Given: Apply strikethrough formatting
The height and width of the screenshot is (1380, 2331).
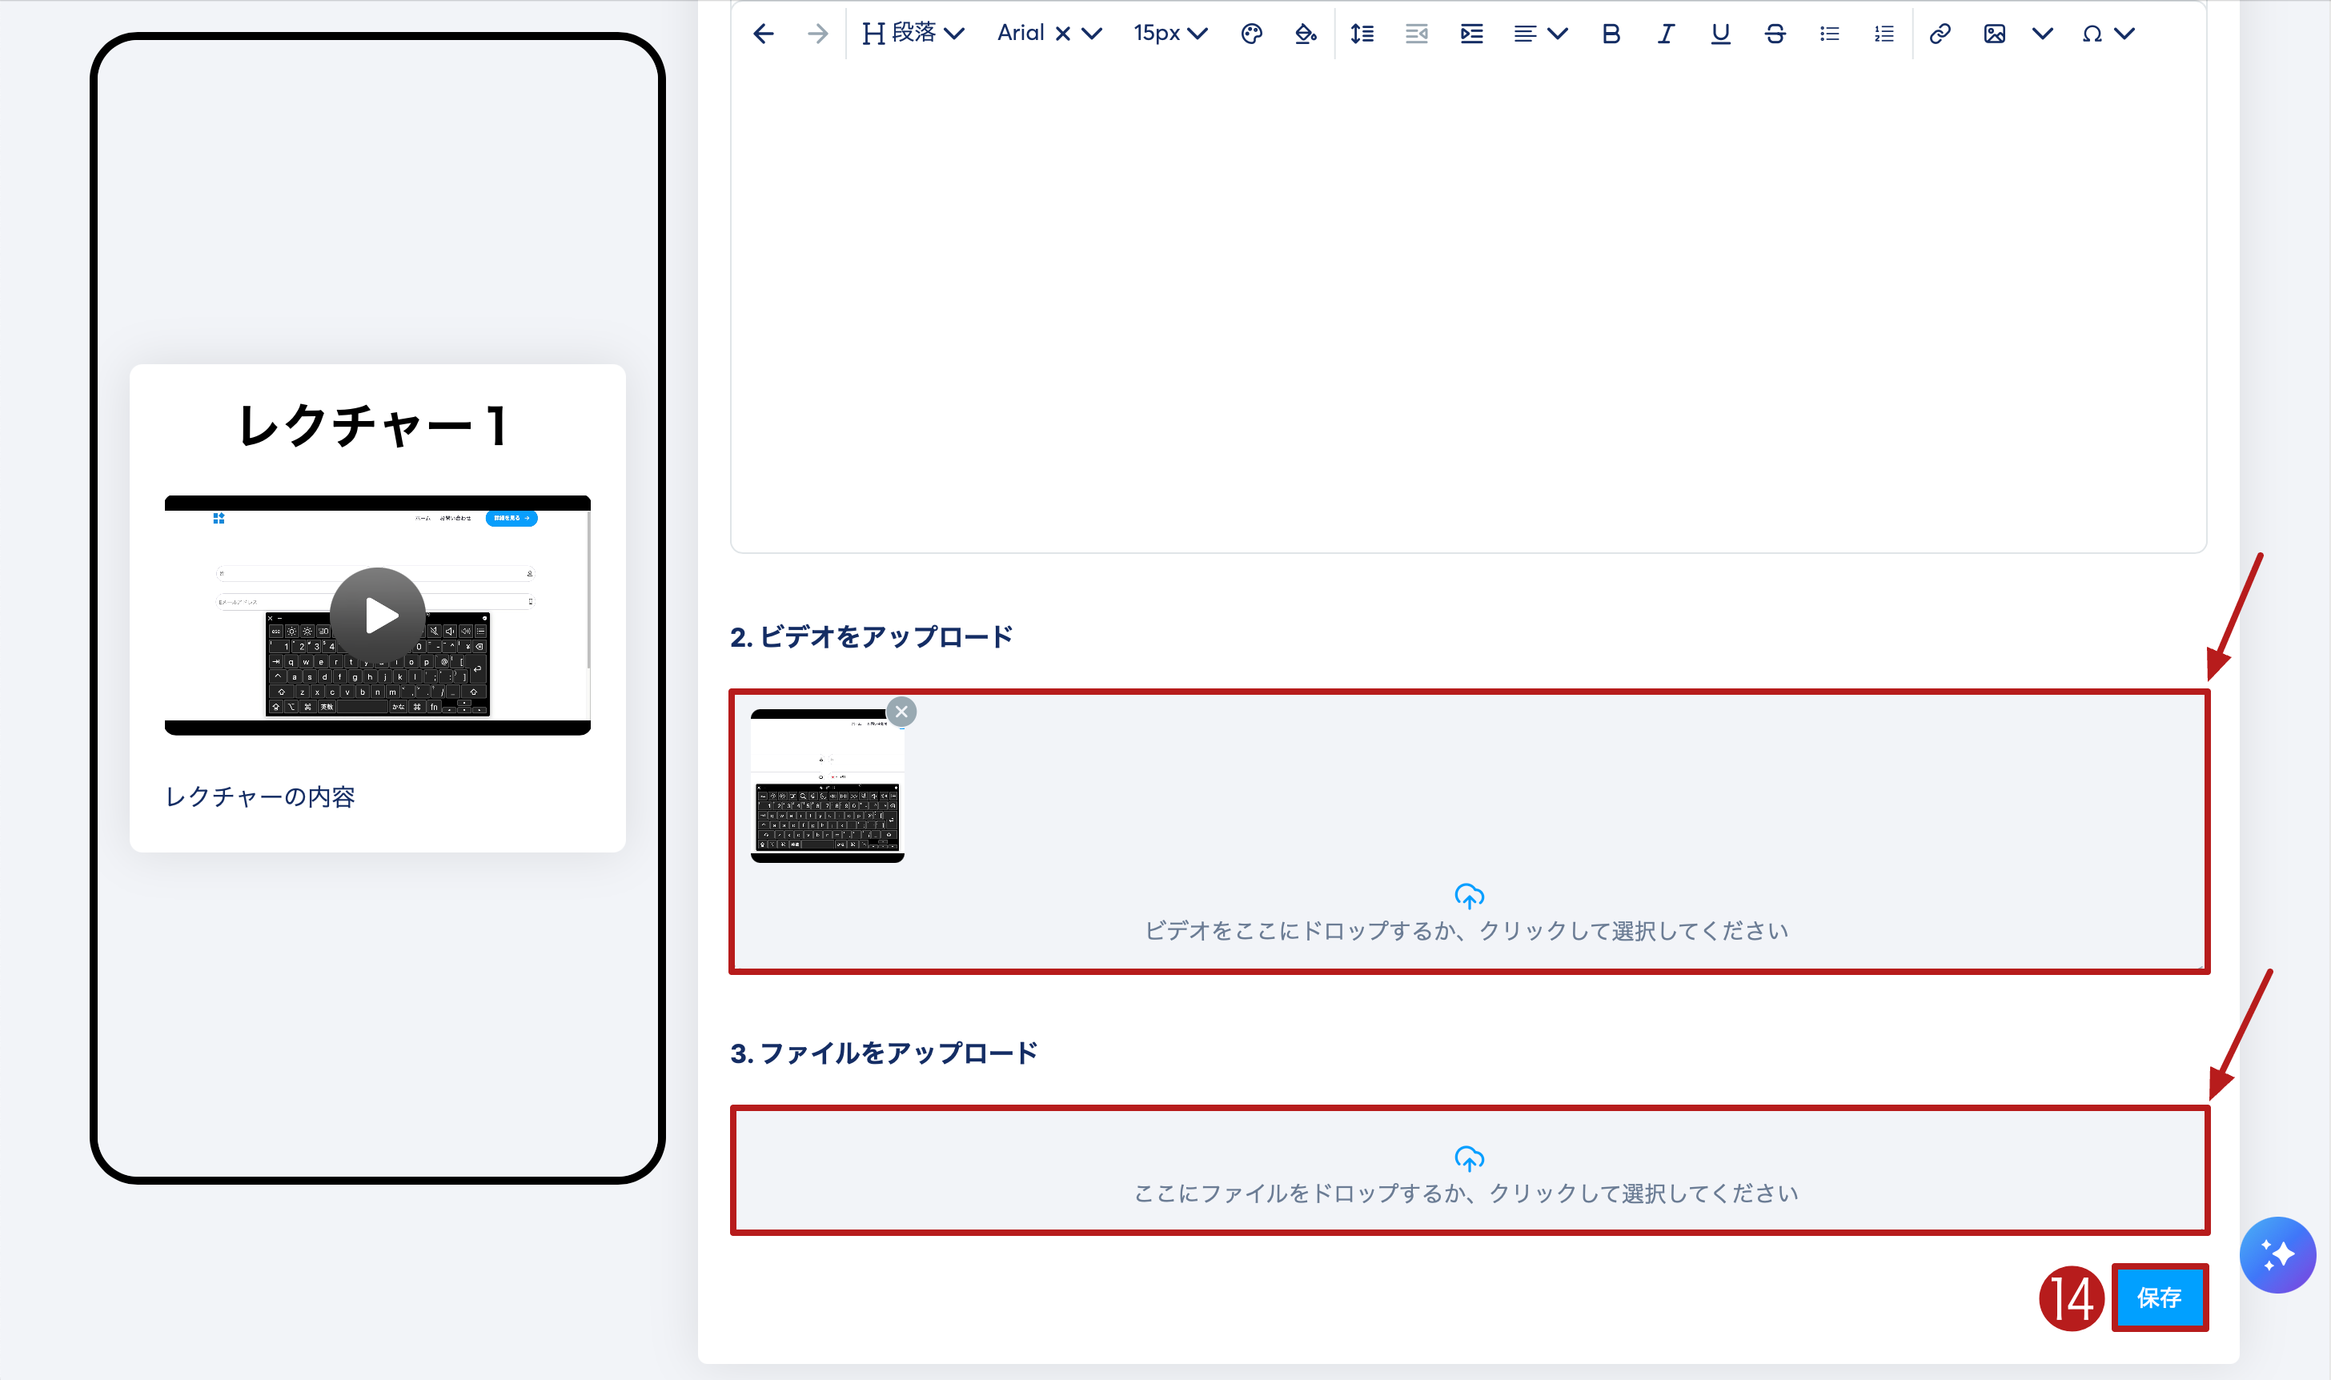Looking at the screenshot, I should pos(1774,34).
